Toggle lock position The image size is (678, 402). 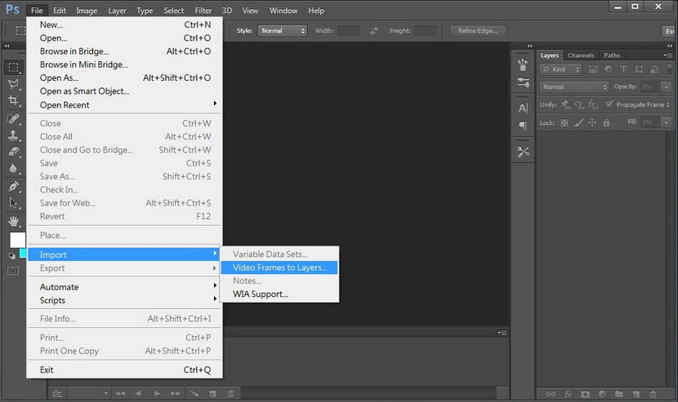(592, 122)
